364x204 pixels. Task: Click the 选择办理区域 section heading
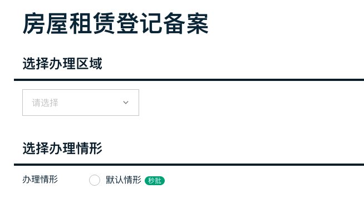click(x=62, y=64)
